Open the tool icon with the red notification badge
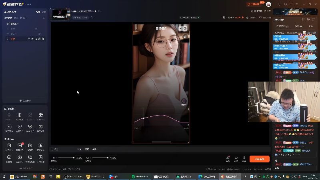 coord(20,145)
